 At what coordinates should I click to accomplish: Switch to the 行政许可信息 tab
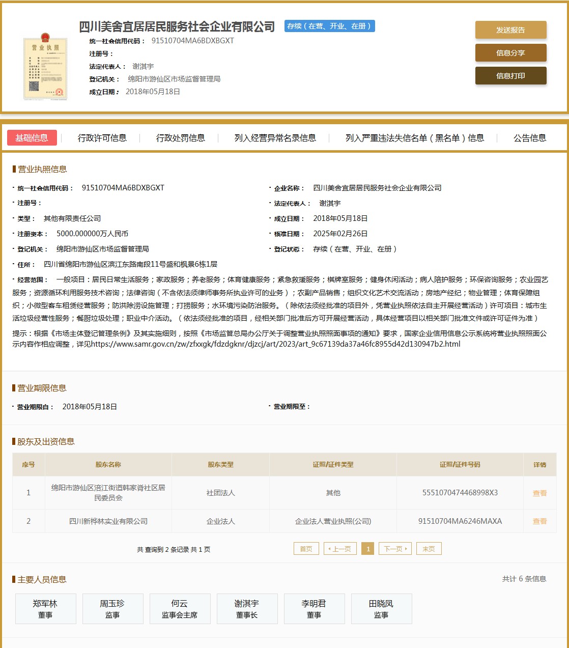[x=102, y=137]
